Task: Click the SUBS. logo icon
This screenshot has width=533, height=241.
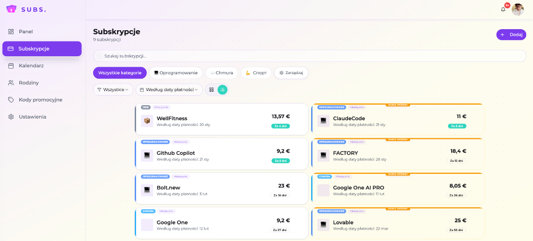Action: pyautogui.click(x=11, y=9)
